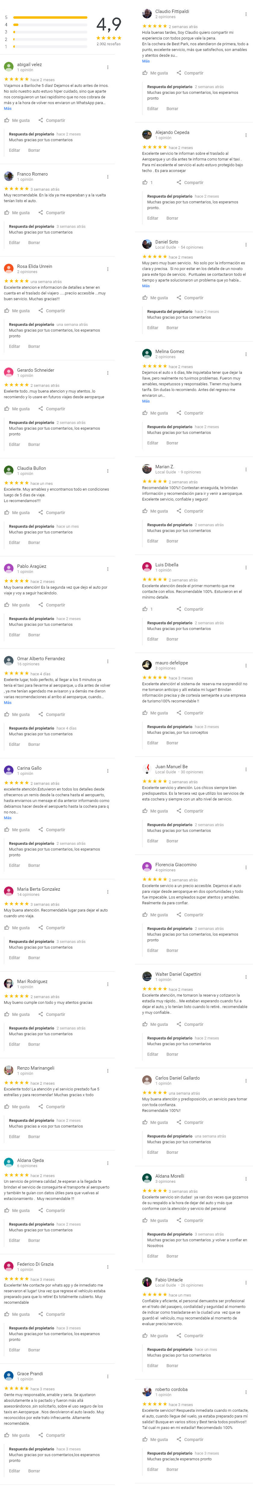The height and width of the screenshot is (1486, 259).
Task: Expand Carina Gallo's full review text
Action: [8, 817]
